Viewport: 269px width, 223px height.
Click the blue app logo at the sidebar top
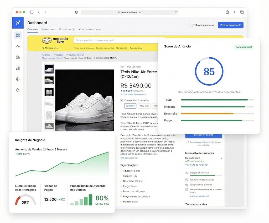[18, 23]
